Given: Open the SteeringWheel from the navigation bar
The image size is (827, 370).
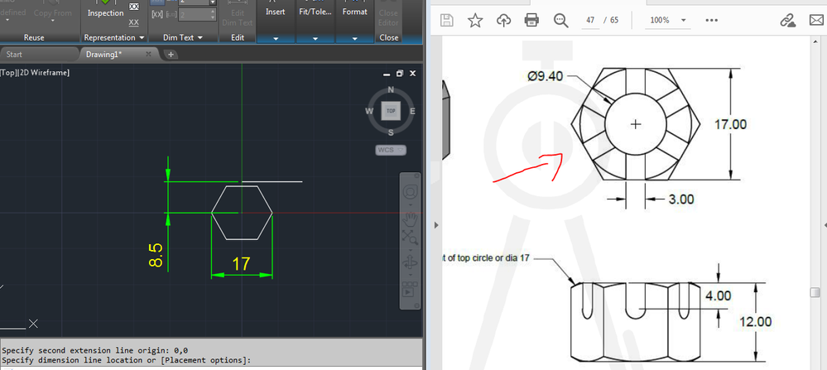Looking at the screenshot, I should [410, 191].
